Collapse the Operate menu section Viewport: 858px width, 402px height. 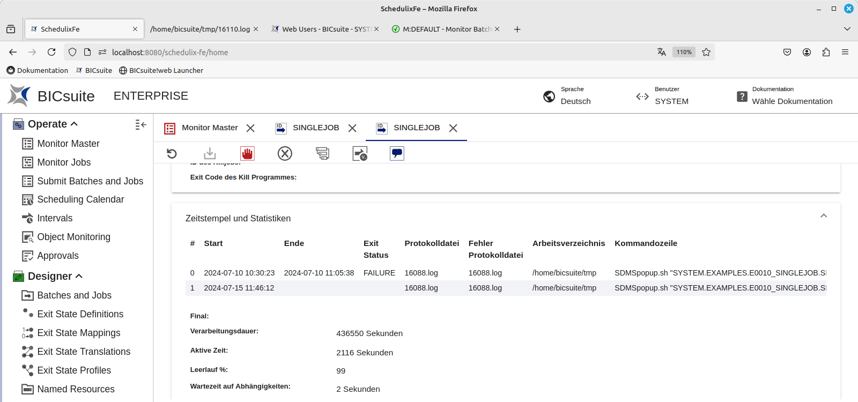(x=74, y=124)
